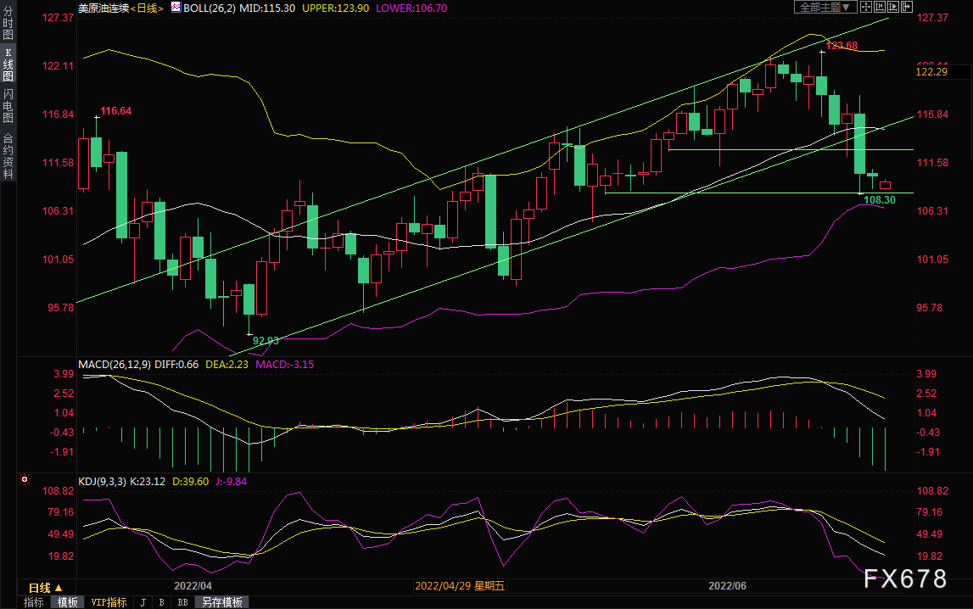973x609 pixels.
Task: Click the D:39.60 value
Action: click(191, 482)
